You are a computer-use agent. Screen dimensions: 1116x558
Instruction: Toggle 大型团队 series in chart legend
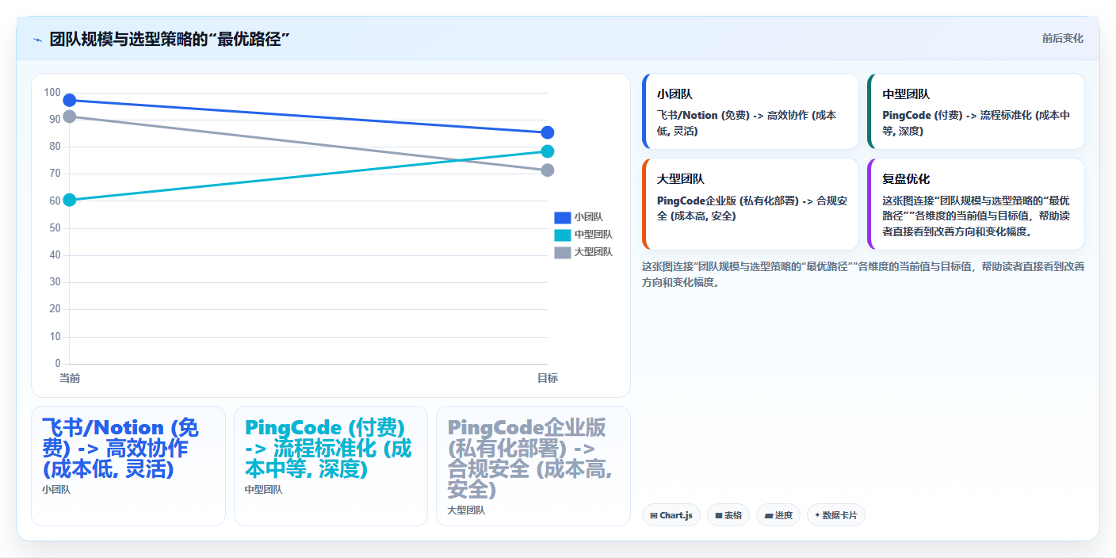point(583,252)
